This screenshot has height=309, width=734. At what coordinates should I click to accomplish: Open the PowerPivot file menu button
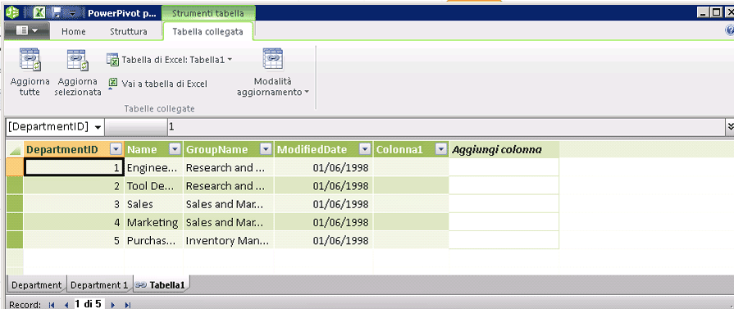pos(27,31)
